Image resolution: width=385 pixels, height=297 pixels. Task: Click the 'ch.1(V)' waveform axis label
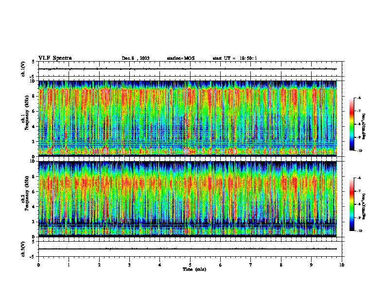[x=23, y=69]
